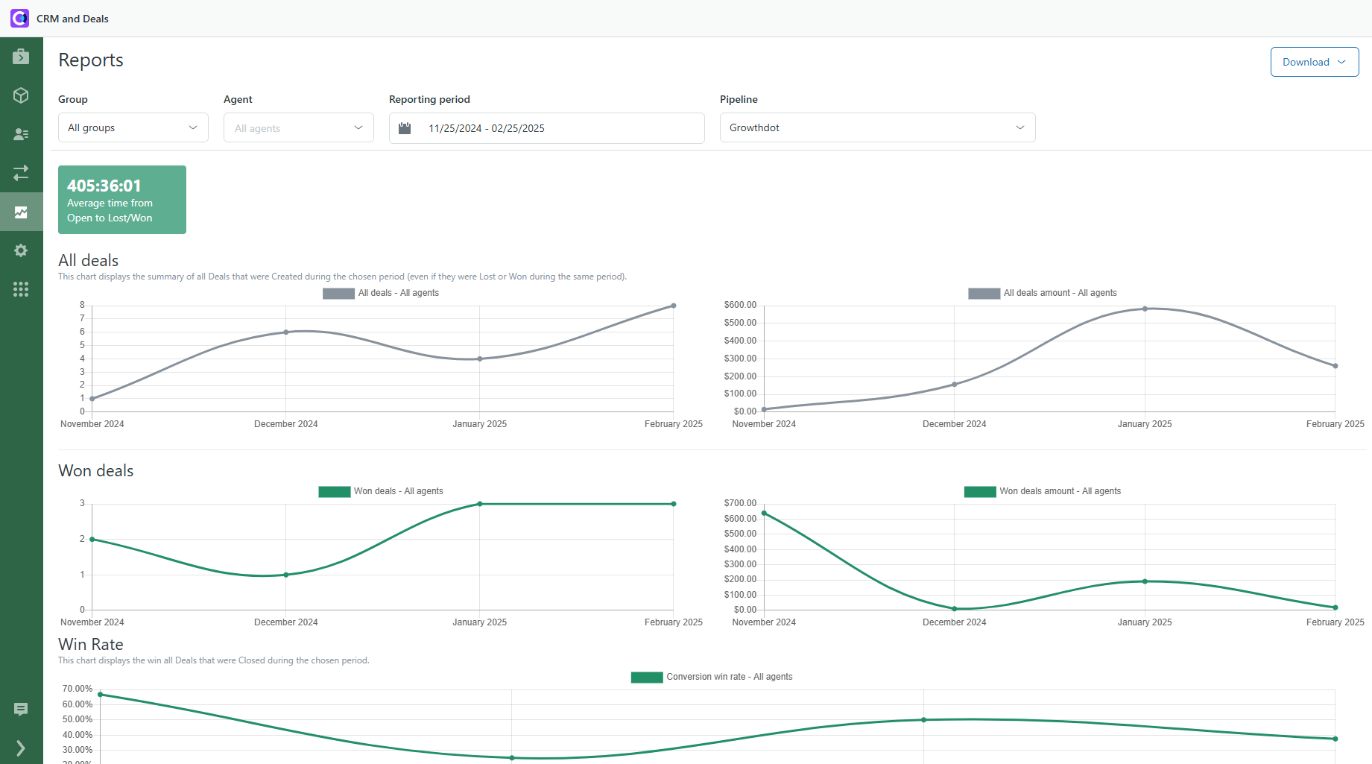
Task: Open the Contacts icon in sidebar
Action: [x=21, y=134]
